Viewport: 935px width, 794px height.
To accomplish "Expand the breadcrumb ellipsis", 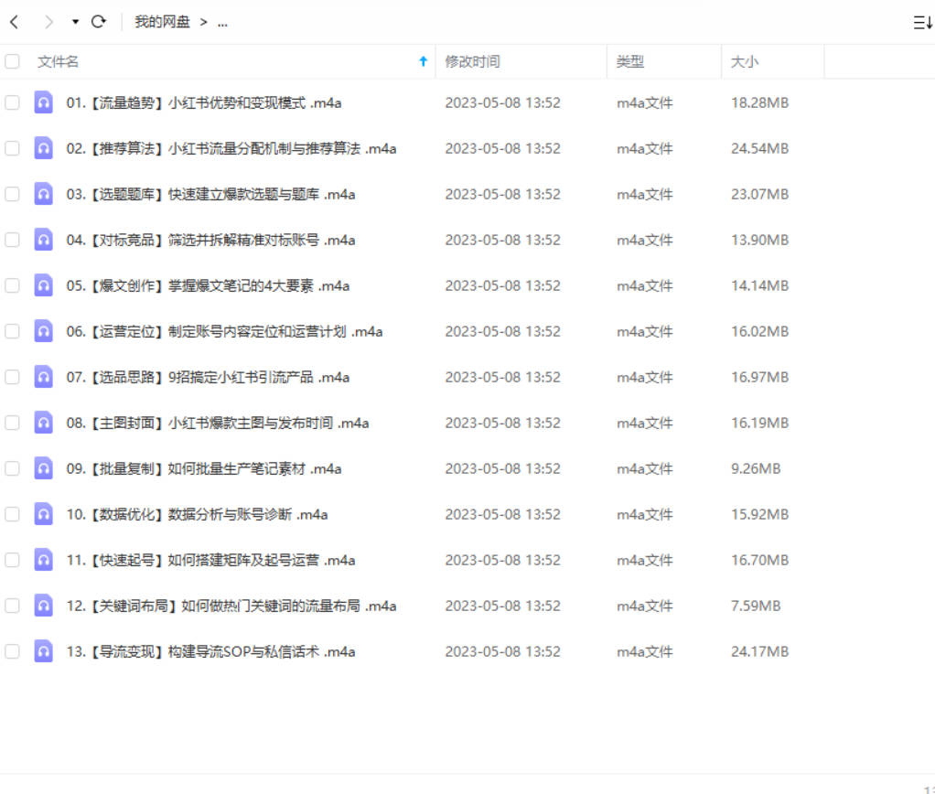I will point(222,23).
